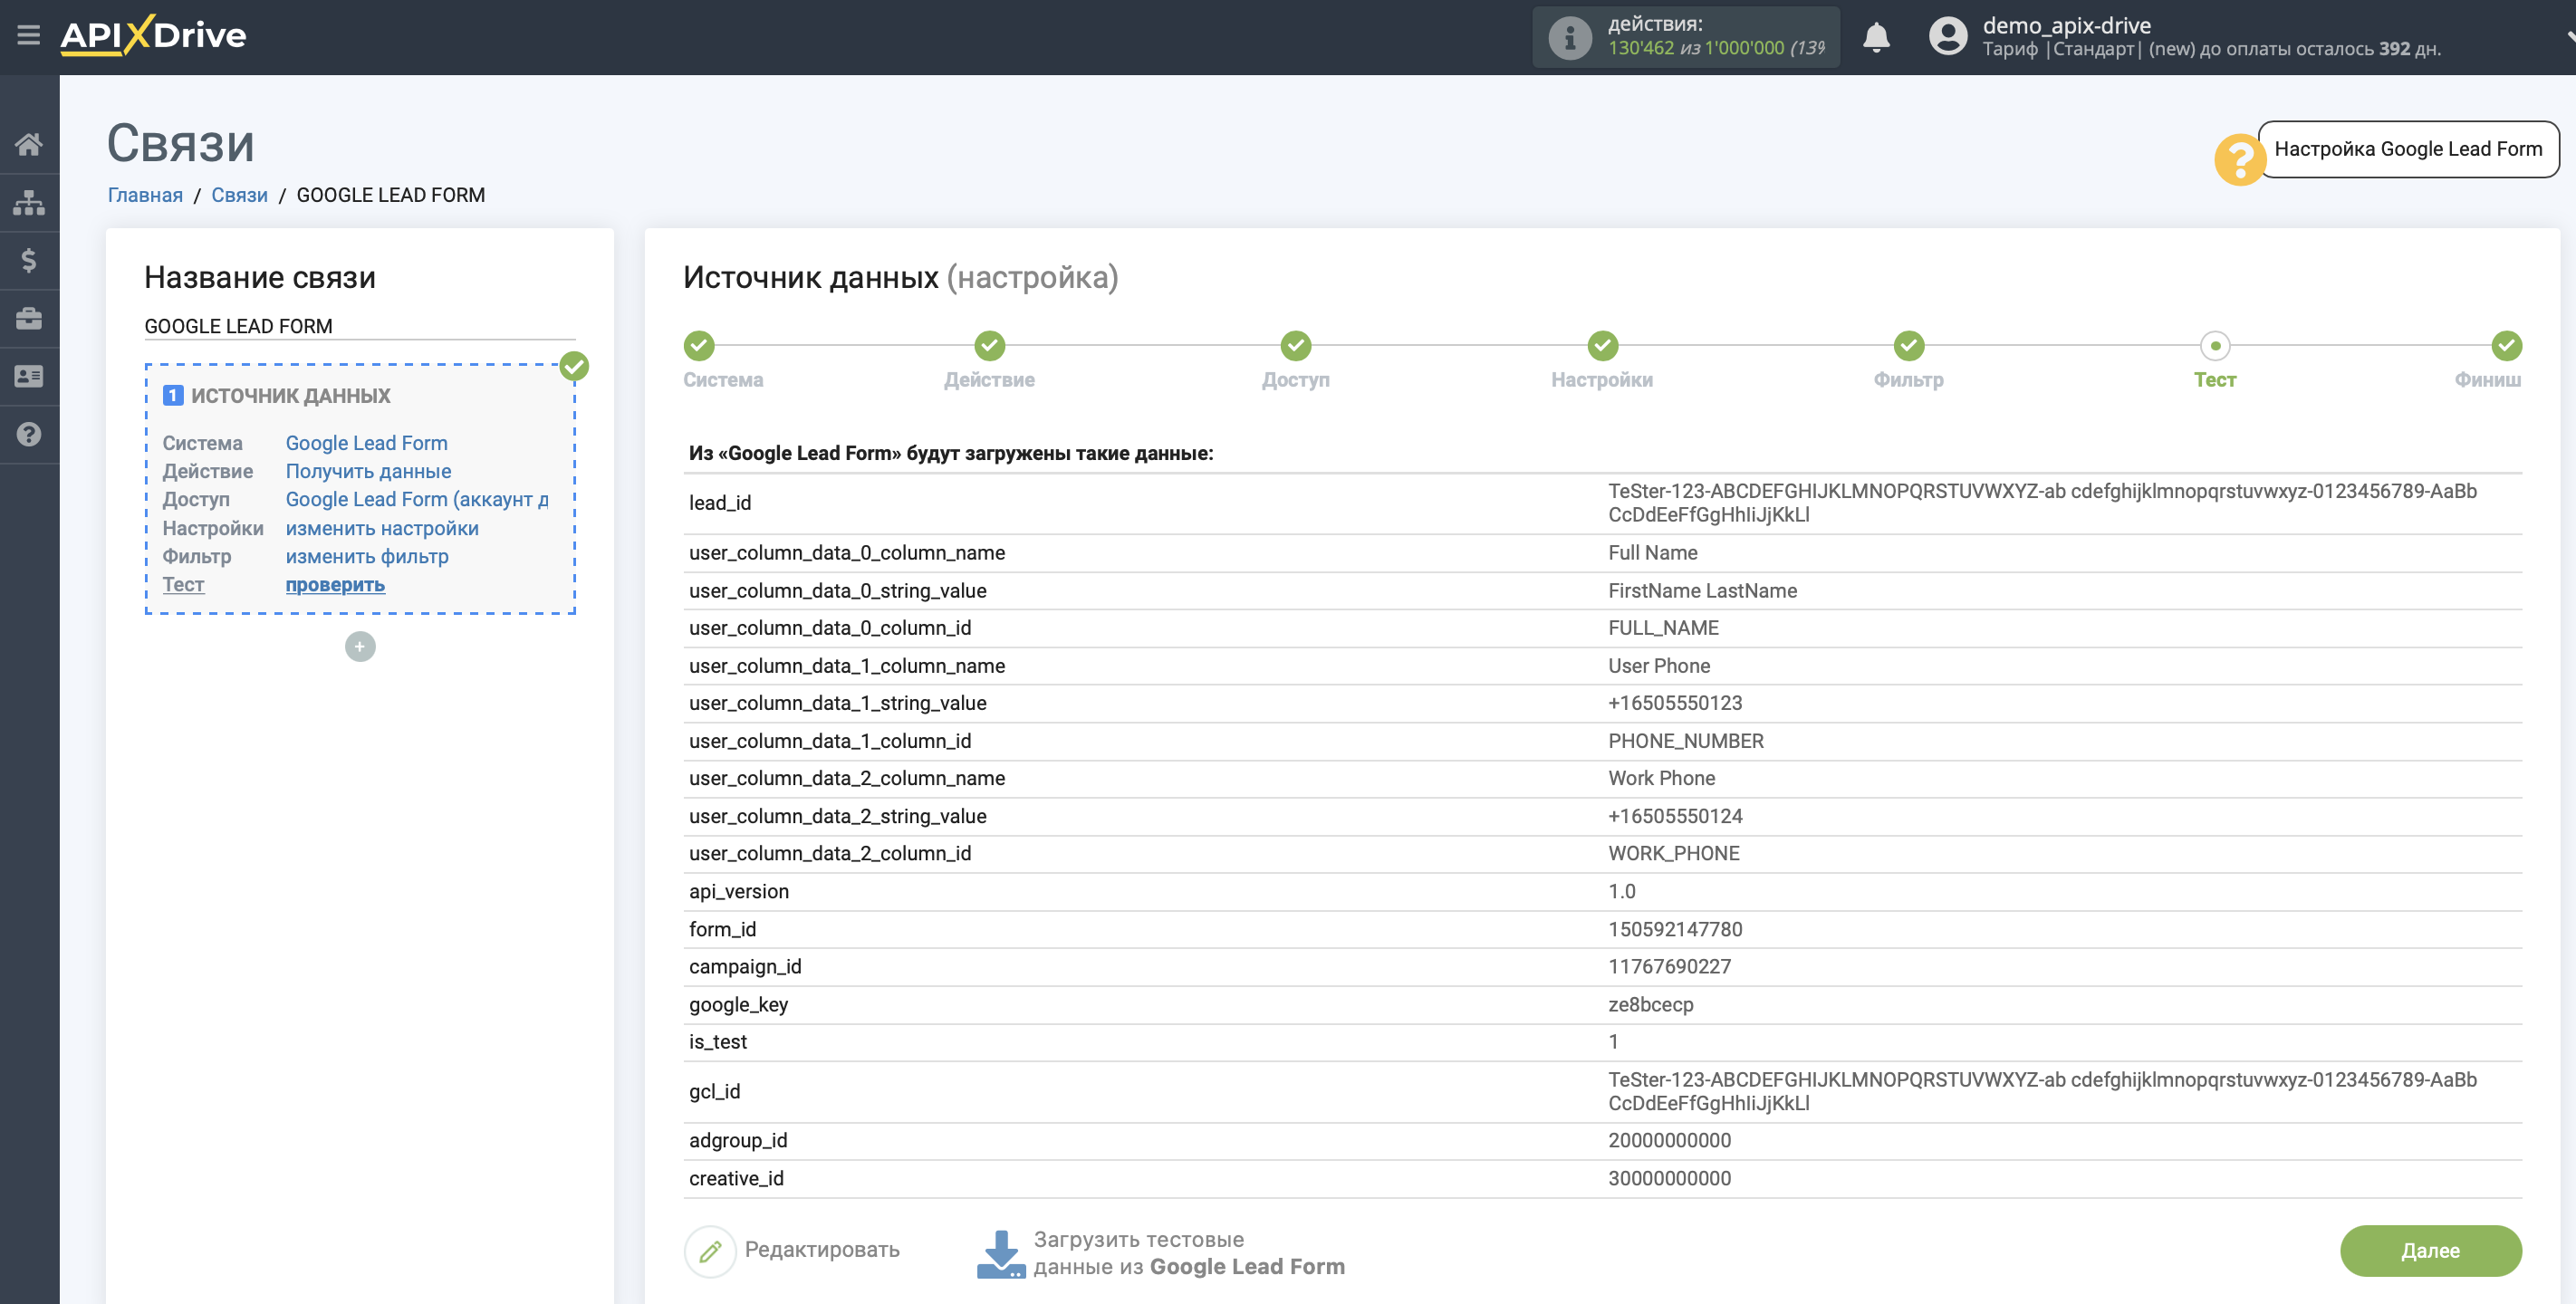The width and height of the screenshot is (2576, 1304).
Task: Click the Full Name value
Action: click(1652, 553)
